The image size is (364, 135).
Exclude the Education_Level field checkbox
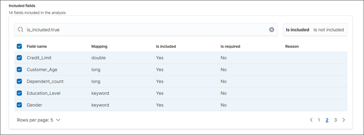[x=19, y=93]
